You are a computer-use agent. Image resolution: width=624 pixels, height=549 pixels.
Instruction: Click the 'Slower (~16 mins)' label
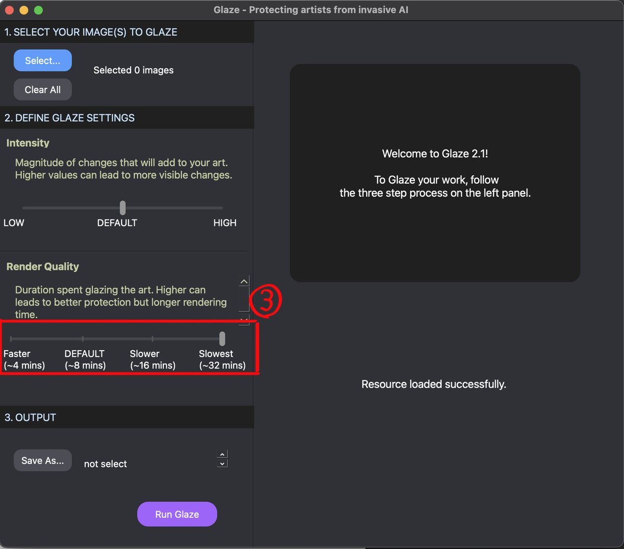tap(153, 360)
